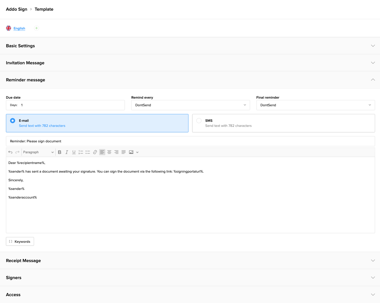380x303 pixels.
Task: Center align the message text
Action: (x=109, y=152)
